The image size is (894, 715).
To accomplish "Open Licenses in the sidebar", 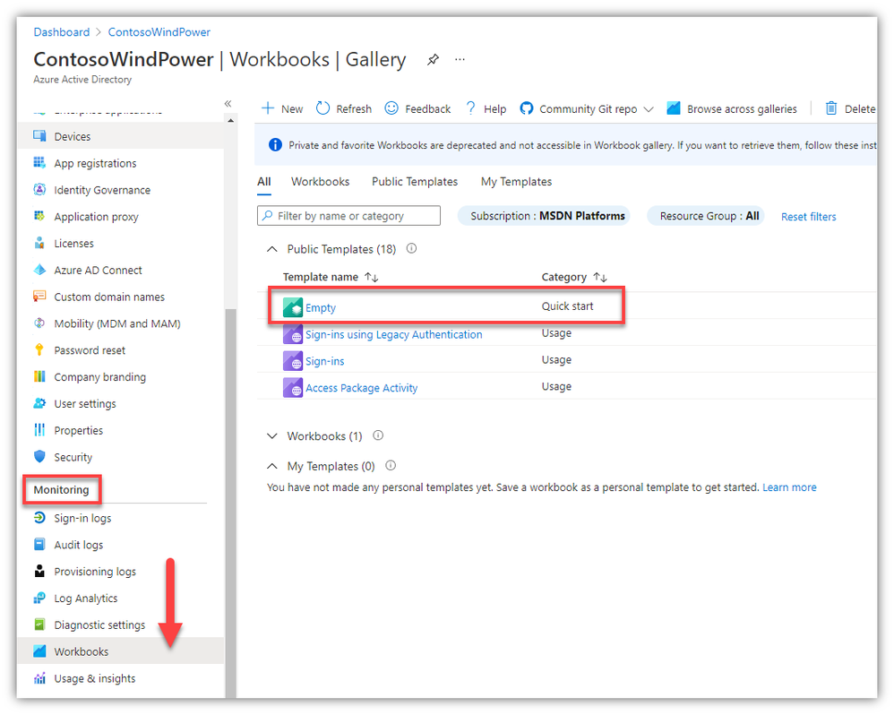I will 120,244.
